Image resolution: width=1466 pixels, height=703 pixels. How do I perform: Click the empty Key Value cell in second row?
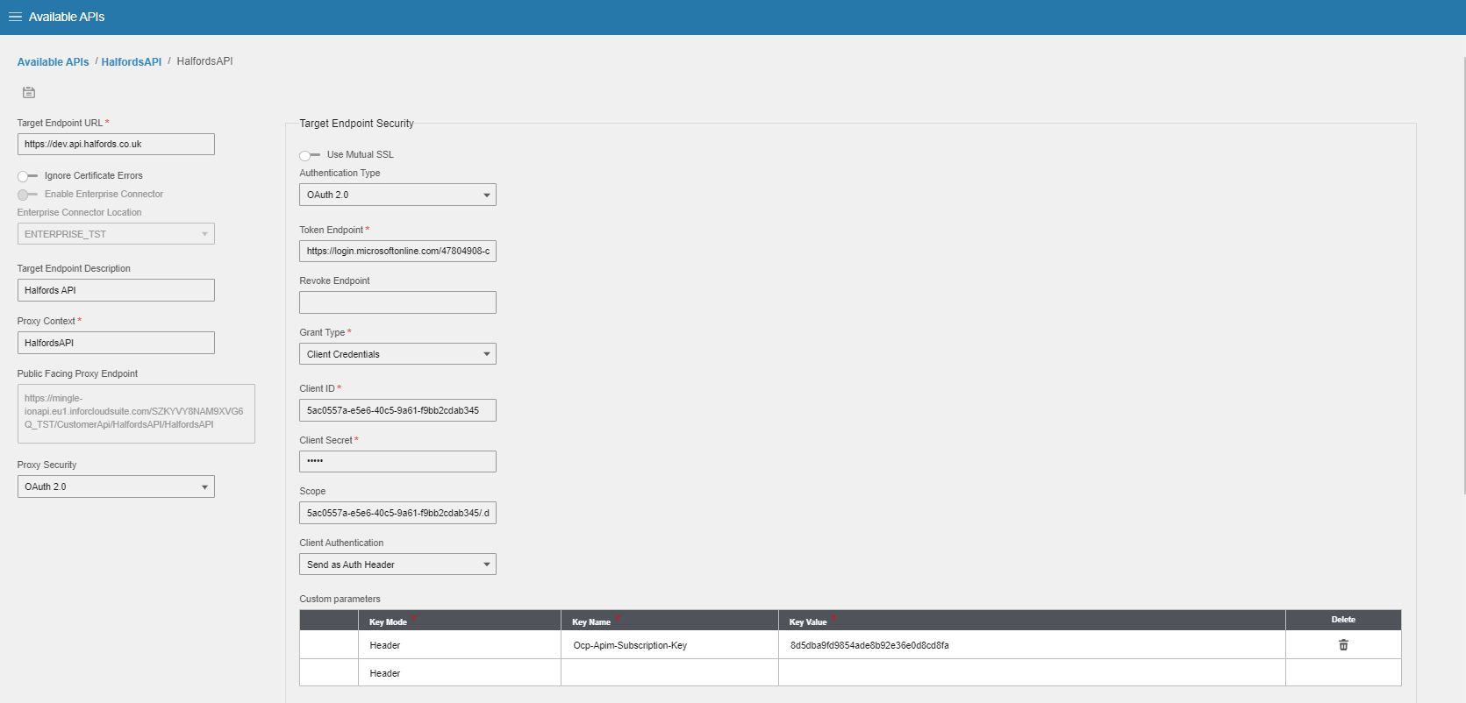click(x=1032, y=673)
